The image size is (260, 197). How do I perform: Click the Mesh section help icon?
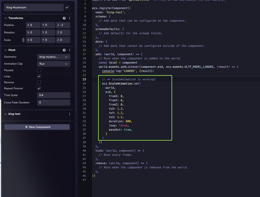point(64,50)
